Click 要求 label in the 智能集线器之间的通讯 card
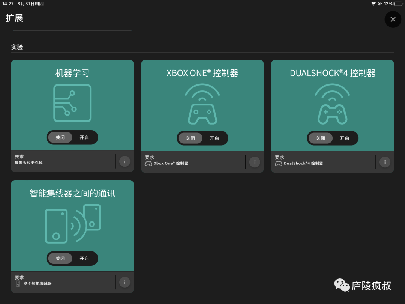 point(19,278)
